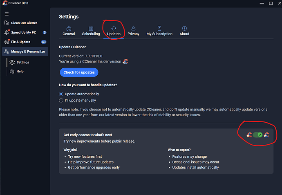Click the Speed Up My PC rocket icon
Image resolution: width=282 pixels, height=195 pixels.
click(x=7, y=32)
